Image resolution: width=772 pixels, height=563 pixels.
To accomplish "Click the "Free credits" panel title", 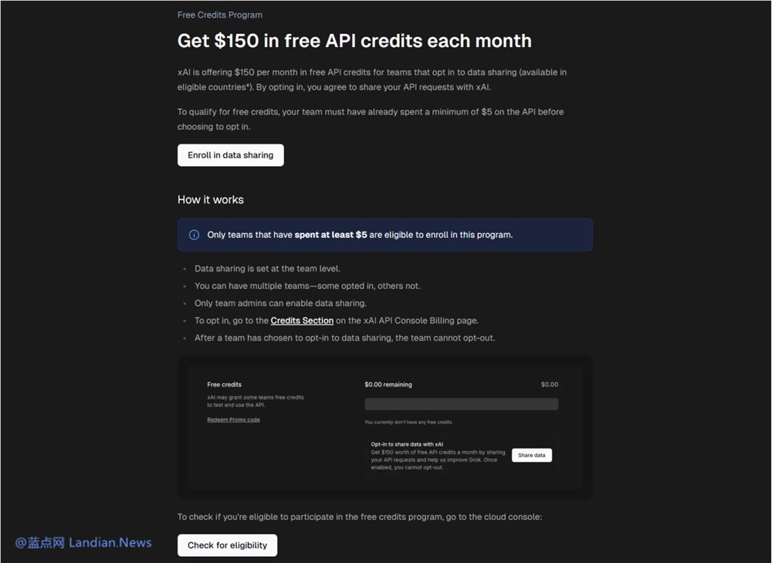I will point(224,385).
